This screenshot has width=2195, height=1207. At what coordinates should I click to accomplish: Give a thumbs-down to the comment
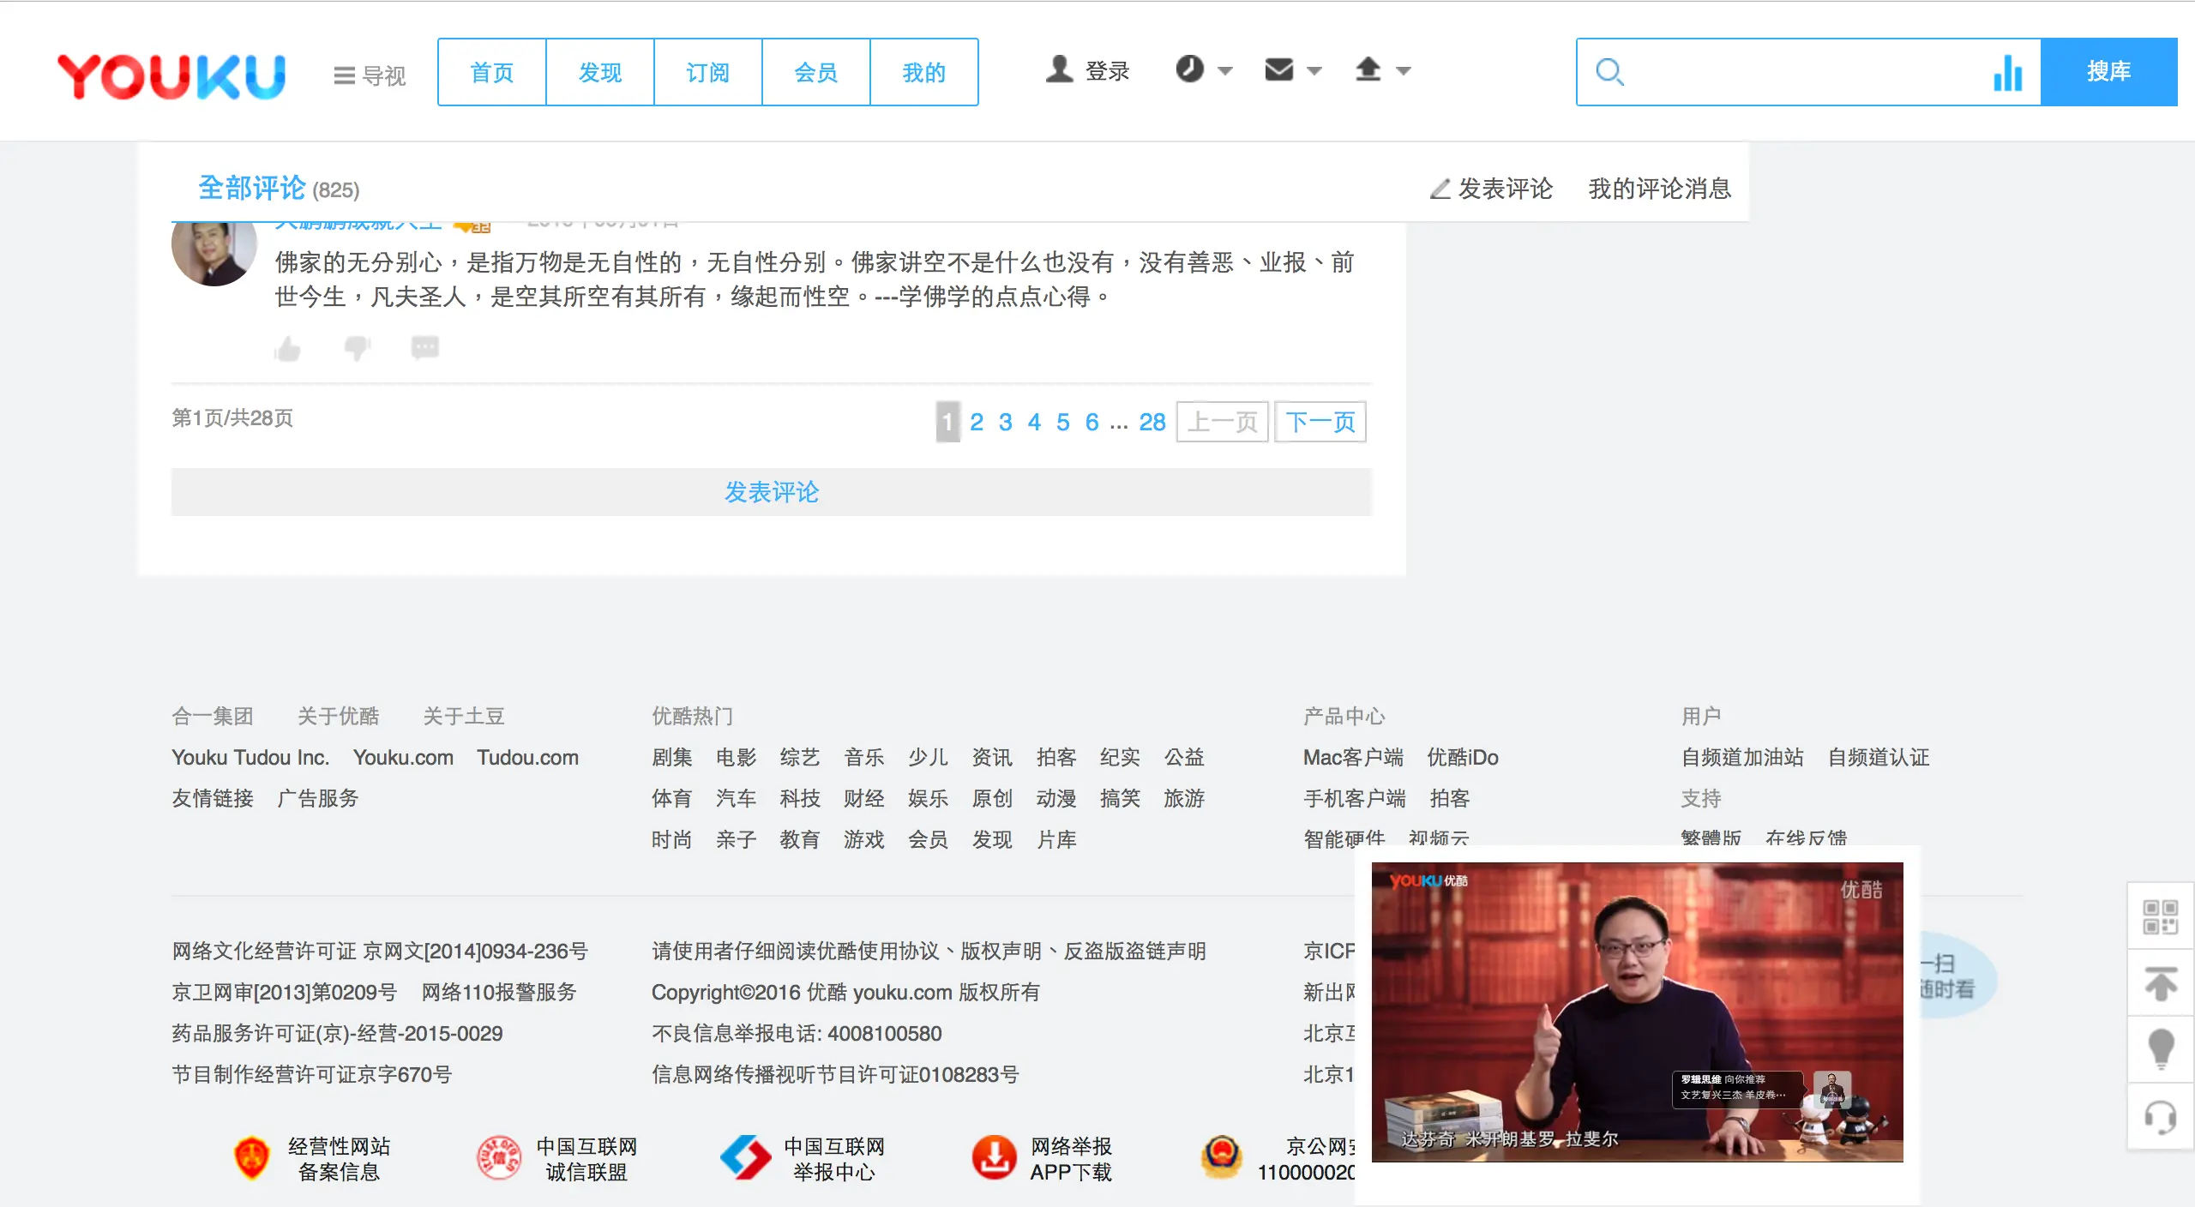tap(356, 347)
